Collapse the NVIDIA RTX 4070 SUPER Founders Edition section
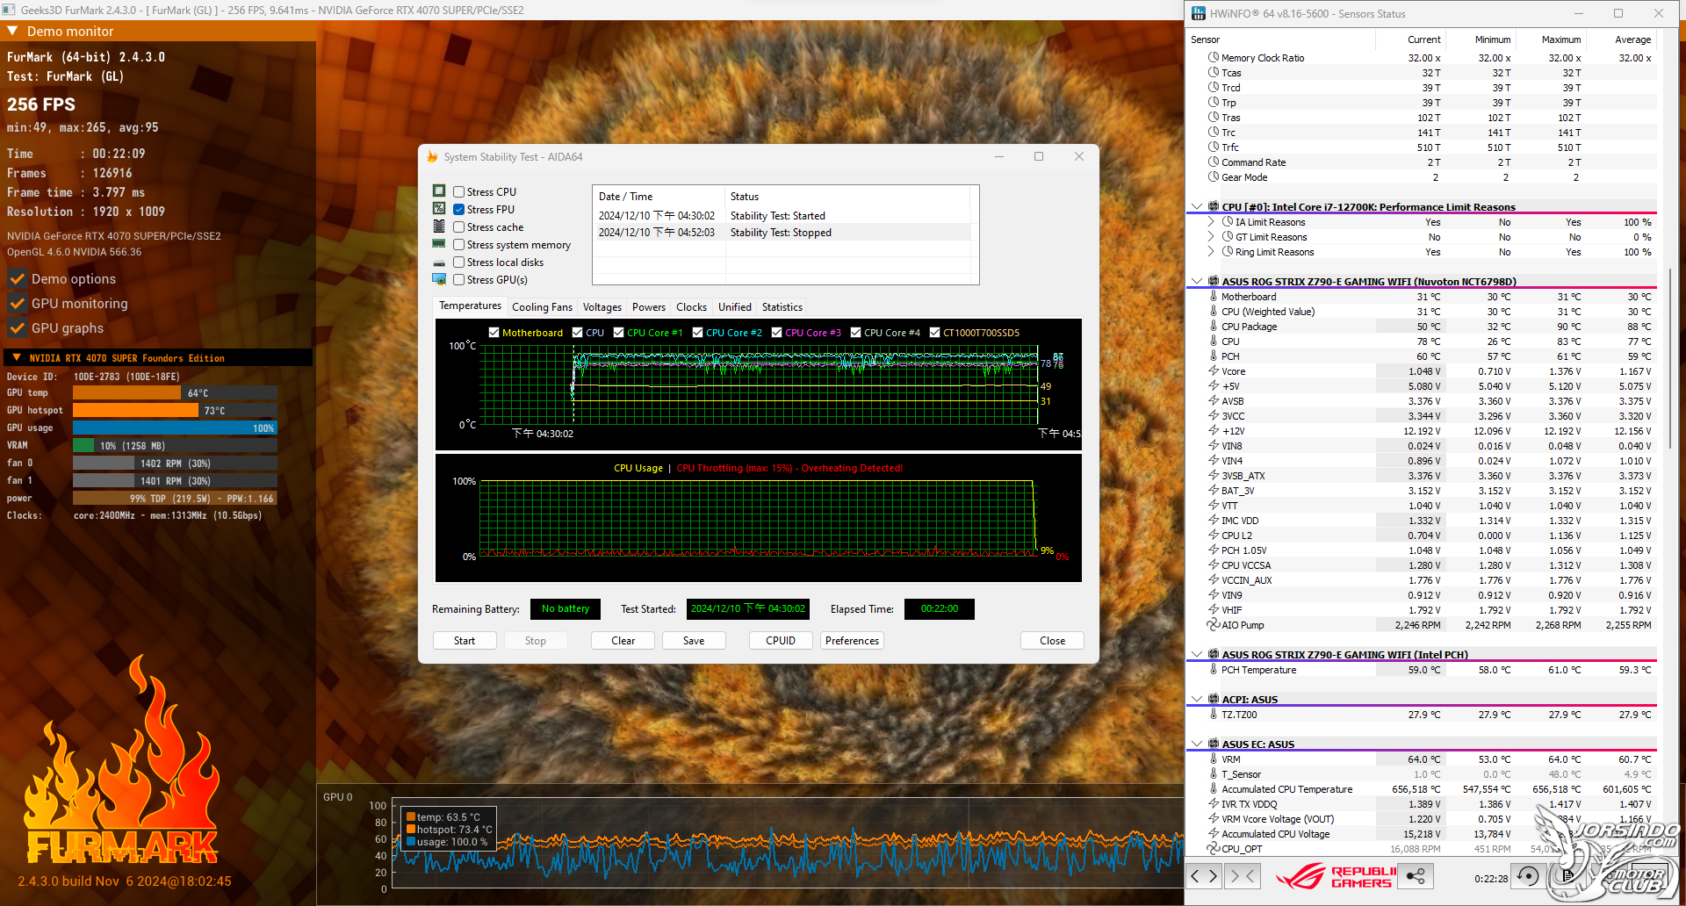The width and height of the screenshot is (1686, 906). (x=16, y=357)
